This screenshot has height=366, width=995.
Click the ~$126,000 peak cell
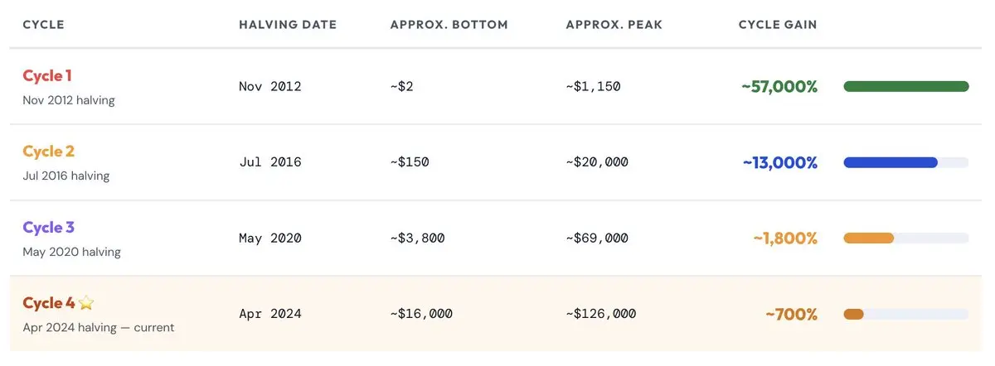coord(601,314)
